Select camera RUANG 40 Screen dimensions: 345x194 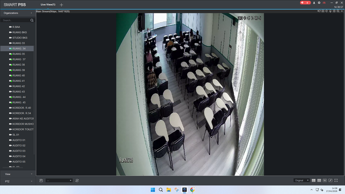18,75
